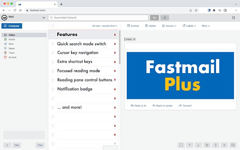The height and width of the screenshot is (150, 240).
Task: Tick the select-all checkbox above the mail list
Action: [x=53, y=26]
